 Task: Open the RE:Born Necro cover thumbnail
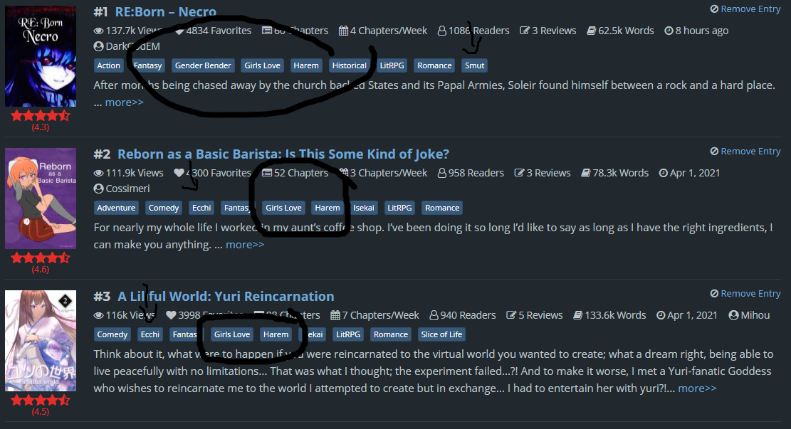pos(41,56)
